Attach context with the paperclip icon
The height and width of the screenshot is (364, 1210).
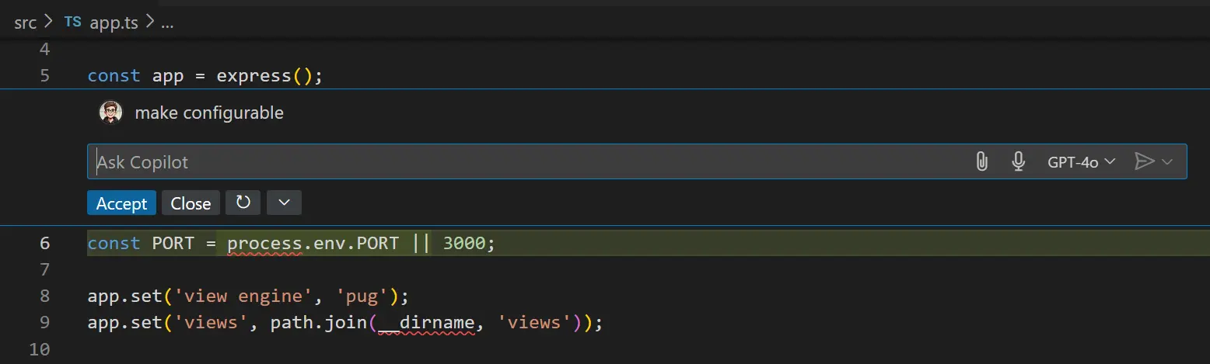tap(981, 161)
